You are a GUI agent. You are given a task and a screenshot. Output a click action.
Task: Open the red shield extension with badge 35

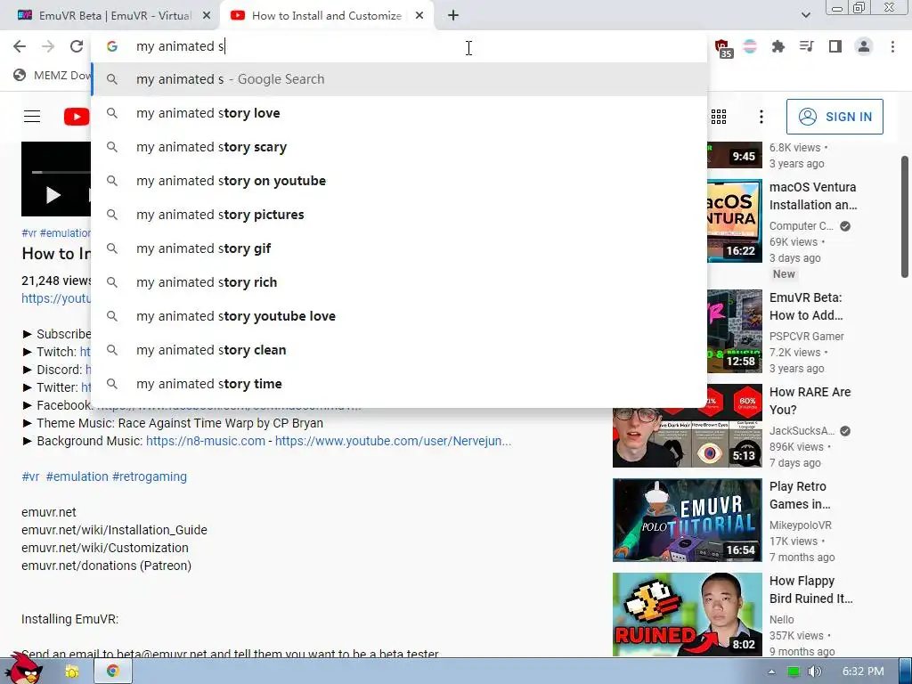722,48
